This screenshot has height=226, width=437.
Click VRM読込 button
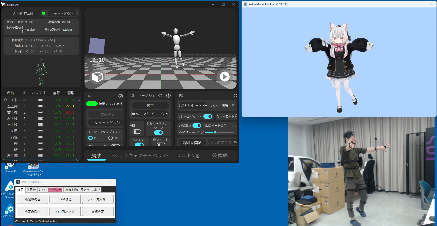pyautogui.click(x=65, y=199)
